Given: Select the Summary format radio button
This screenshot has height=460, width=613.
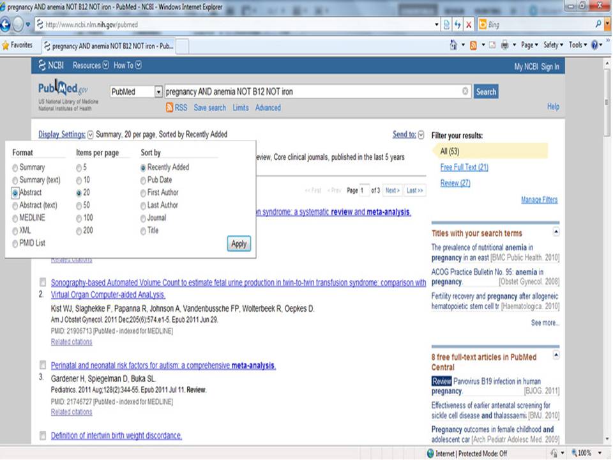Looking at the screenshot, I should coord(15,168).
